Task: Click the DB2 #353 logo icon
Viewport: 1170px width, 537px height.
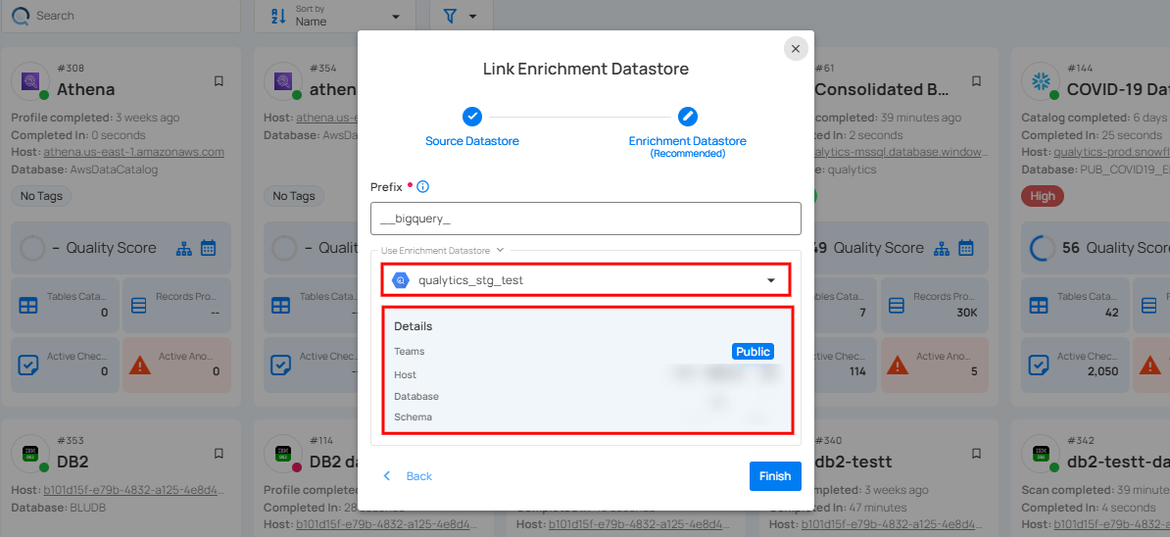Action: point(30,453)
